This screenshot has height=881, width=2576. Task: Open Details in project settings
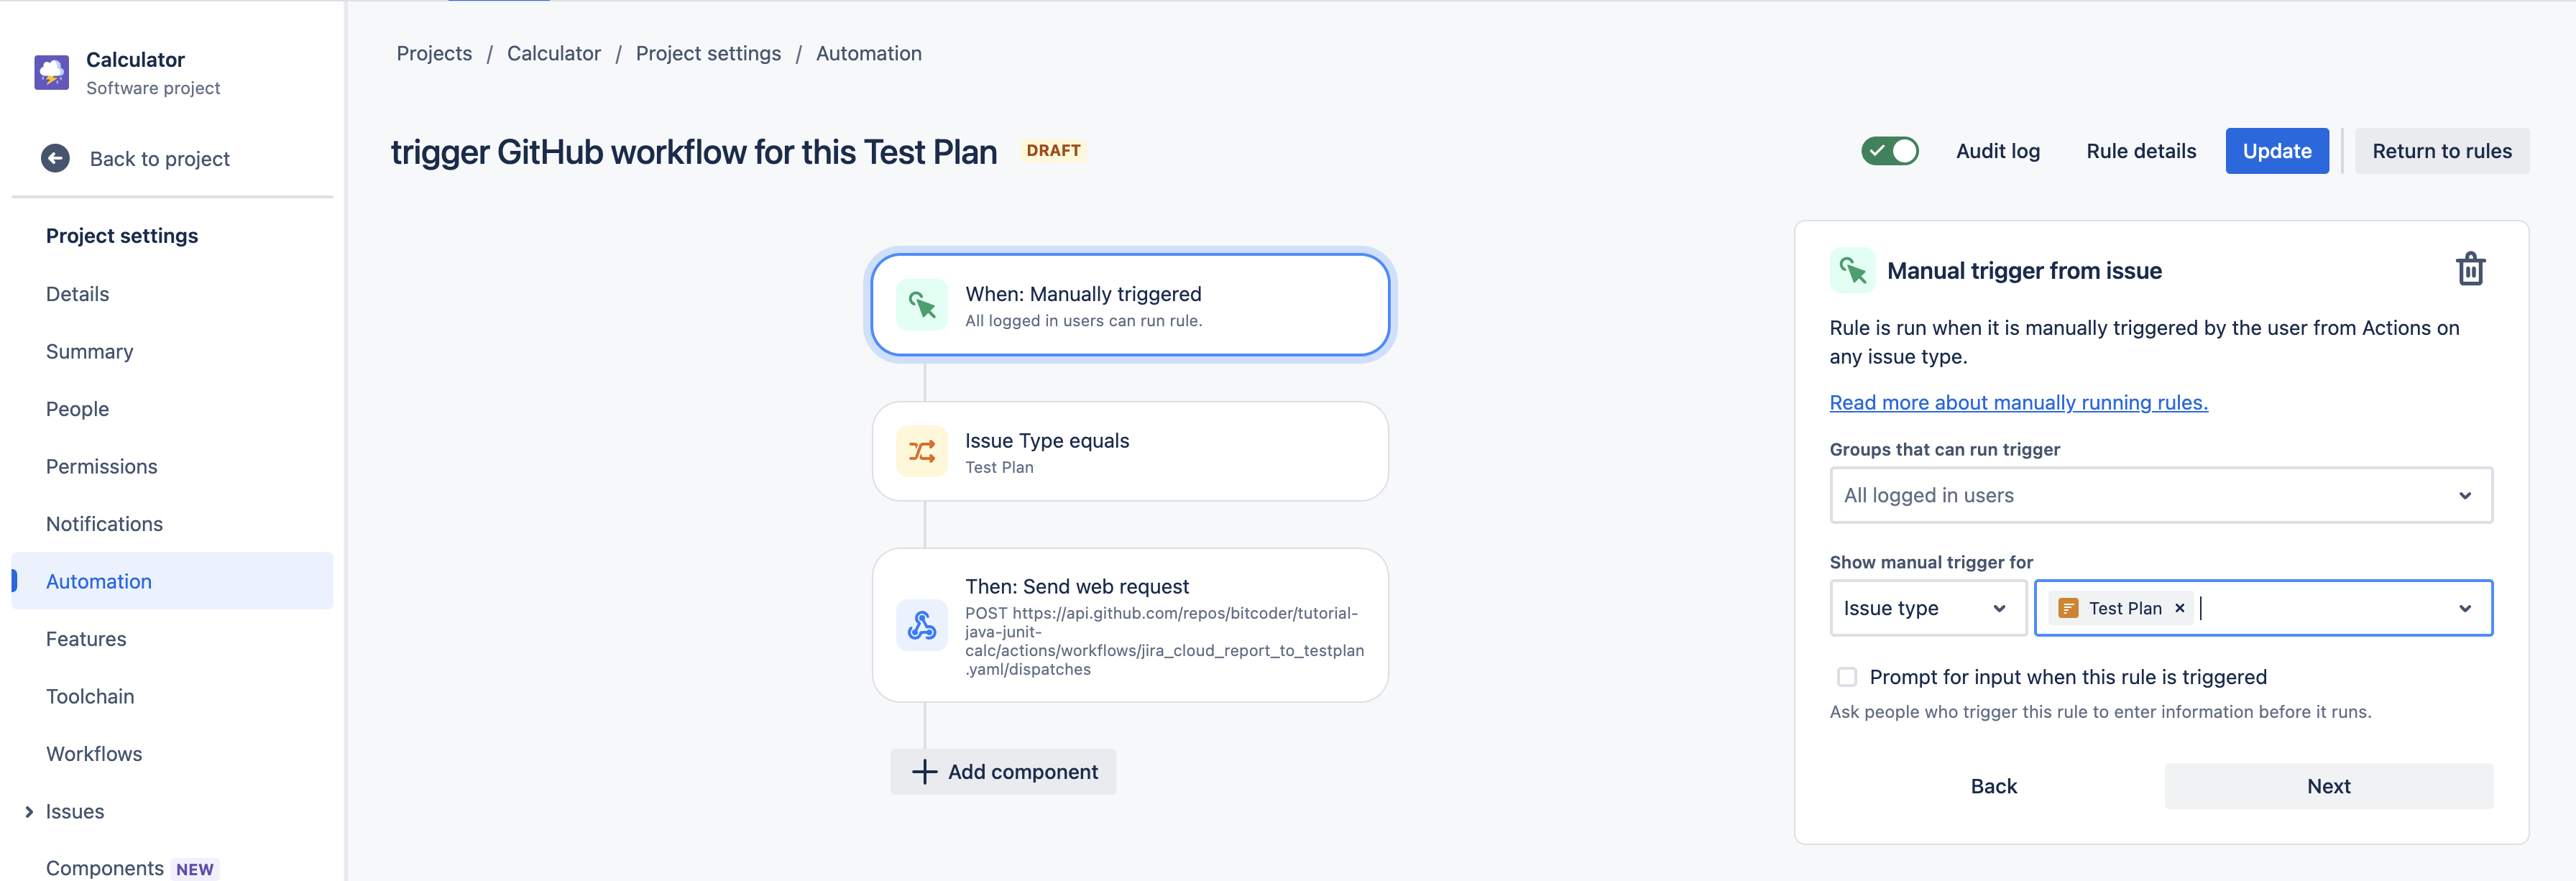click(x=77, y=294)
